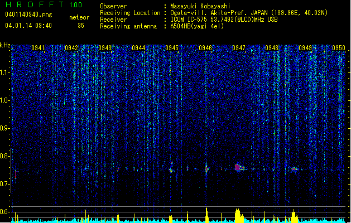
Task: Click the red mark at the spectrogram's left edge
Action: 15,174
